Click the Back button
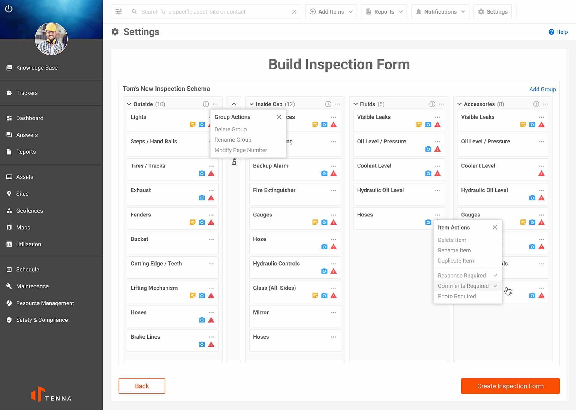 [142, 386]
